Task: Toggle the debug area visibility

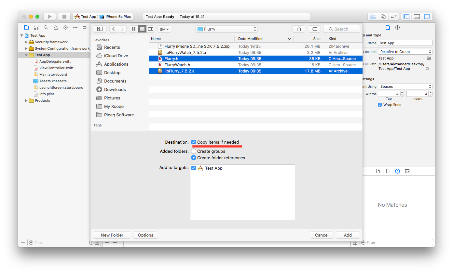Action: [x=417, y=17]
